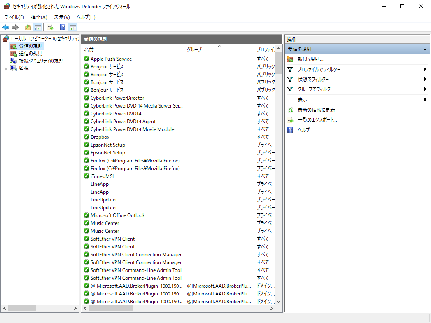Image resolution: width=431 pixels, height=323 pixels.
Task: Click the Export list toolbar icon
Action: pyautogui.click(x=50, y=27)
